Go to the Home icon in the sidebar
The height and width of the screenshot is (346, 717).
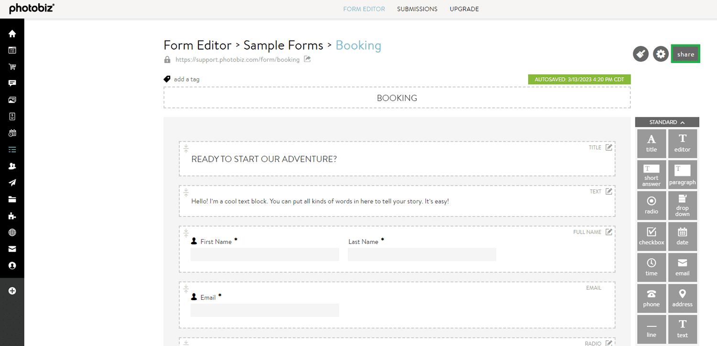click(x=12, y=34)
